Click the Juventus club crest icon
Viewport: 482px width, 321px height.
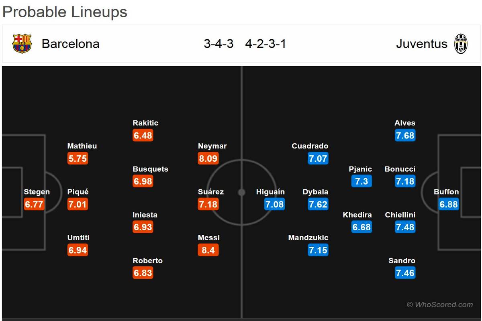point(461,44)
